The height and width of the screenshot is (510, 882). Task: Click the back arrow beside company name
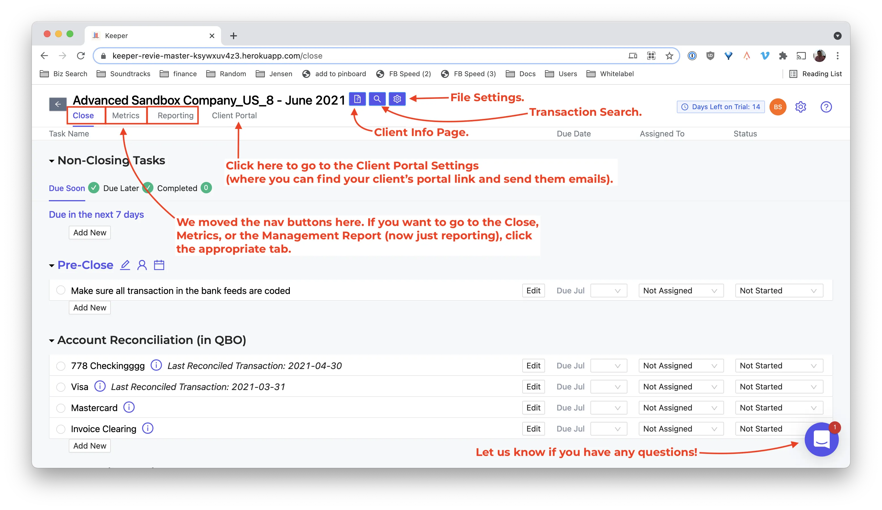click(58, 104)
